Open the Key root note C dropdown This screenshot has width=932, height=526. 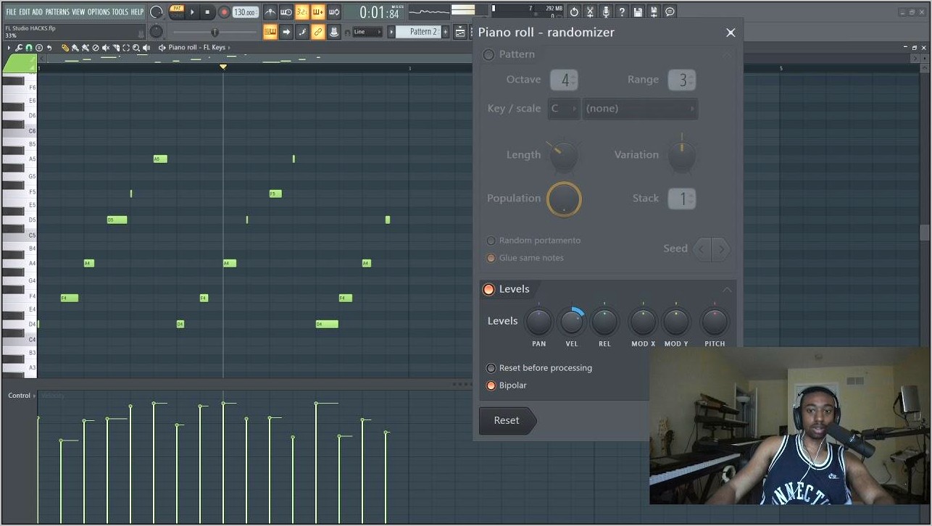coord(564,109)
